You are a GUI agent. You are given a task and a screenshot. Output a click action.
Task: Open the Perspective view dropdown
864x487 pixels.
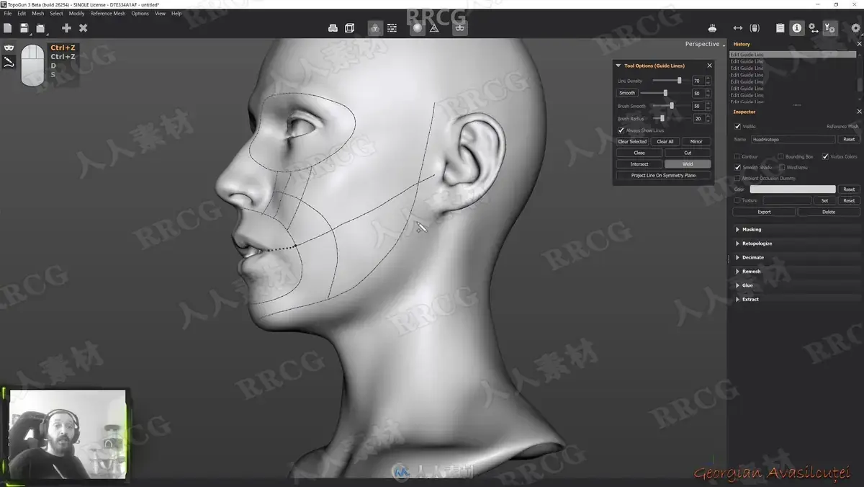coord(705,44)
